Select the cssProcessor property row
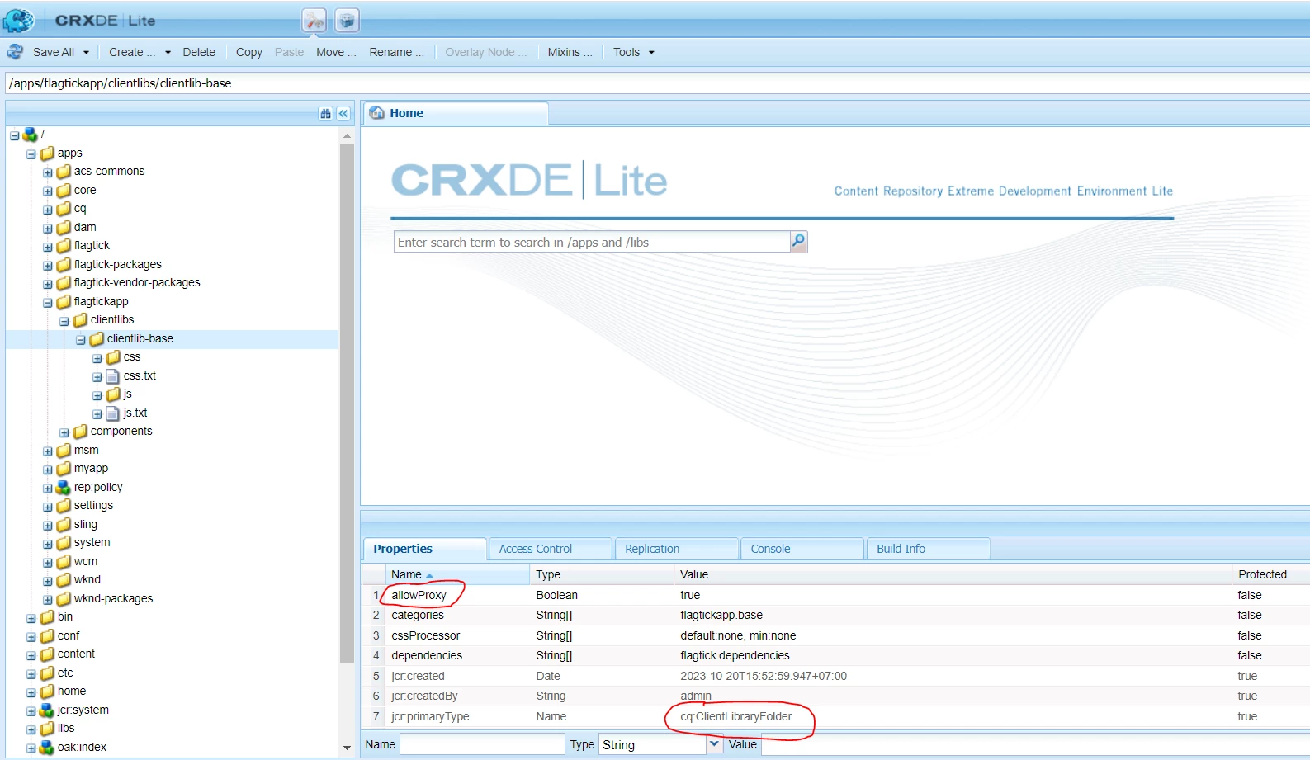The width and height of the screenshot is (1310, 760). click(835, 635)
